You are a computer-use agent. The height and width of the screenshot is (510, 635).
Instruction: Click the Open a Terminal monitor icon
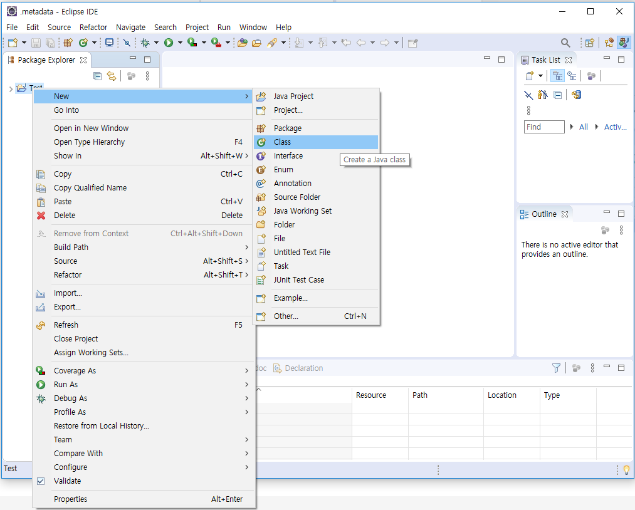click(109, 43)
